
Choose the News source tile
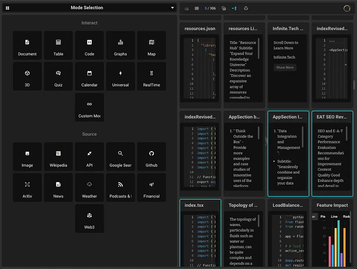58,188
